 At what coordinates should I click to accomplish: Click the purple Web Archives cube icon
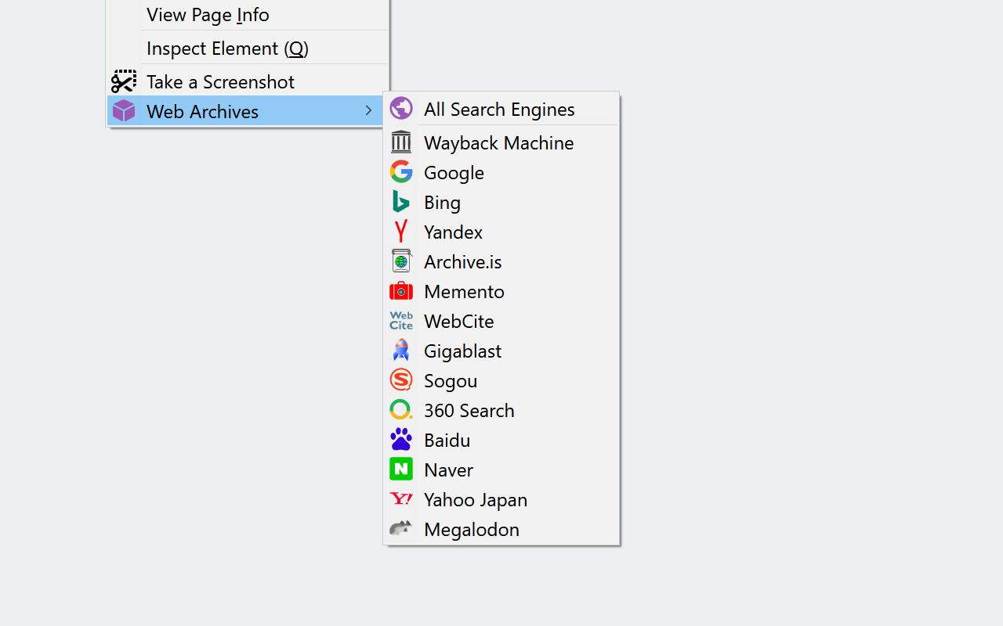pos(124,110)
